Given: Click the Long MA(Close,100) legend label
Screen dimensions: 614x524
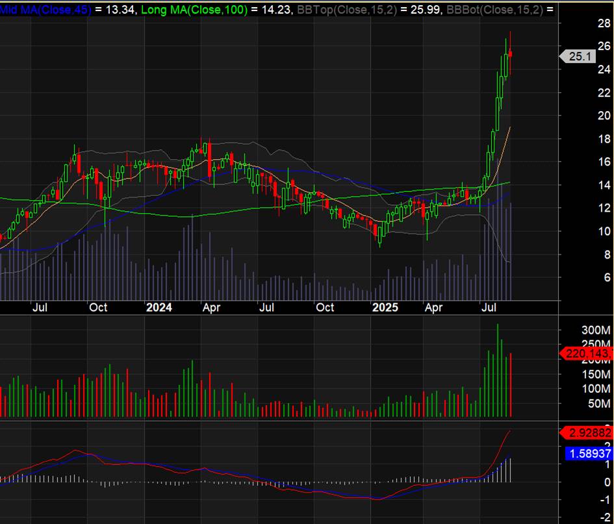Looking at the screenshot, I should click(194, 9).
